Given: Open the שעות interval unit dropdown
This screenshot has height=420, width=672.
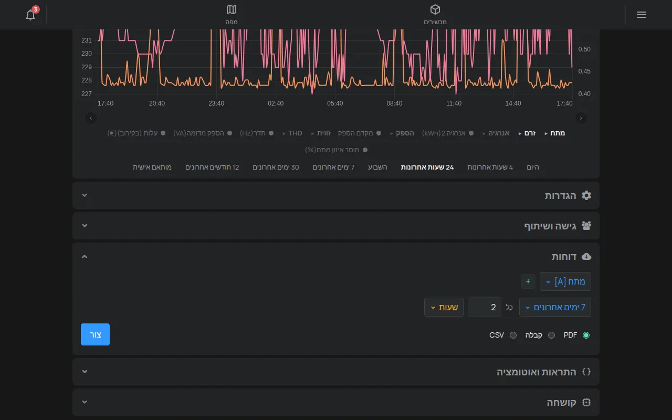Looking at the screenshot, I should point(444,307).
